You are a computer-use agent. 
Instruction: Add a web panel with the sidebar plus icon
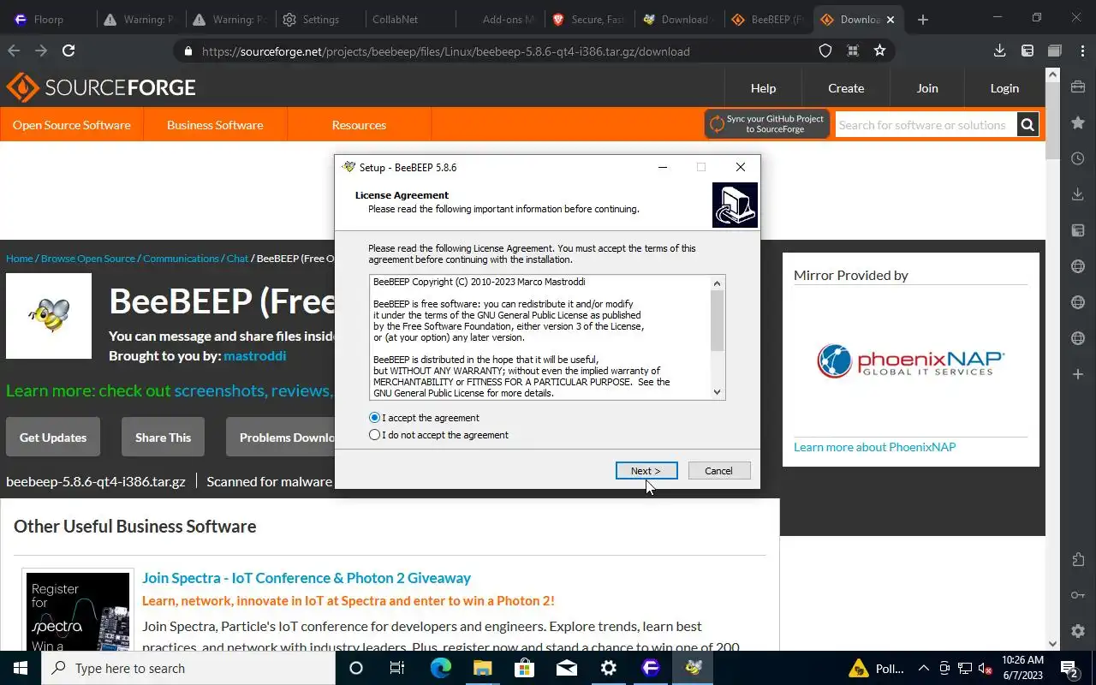point(1078,374)
